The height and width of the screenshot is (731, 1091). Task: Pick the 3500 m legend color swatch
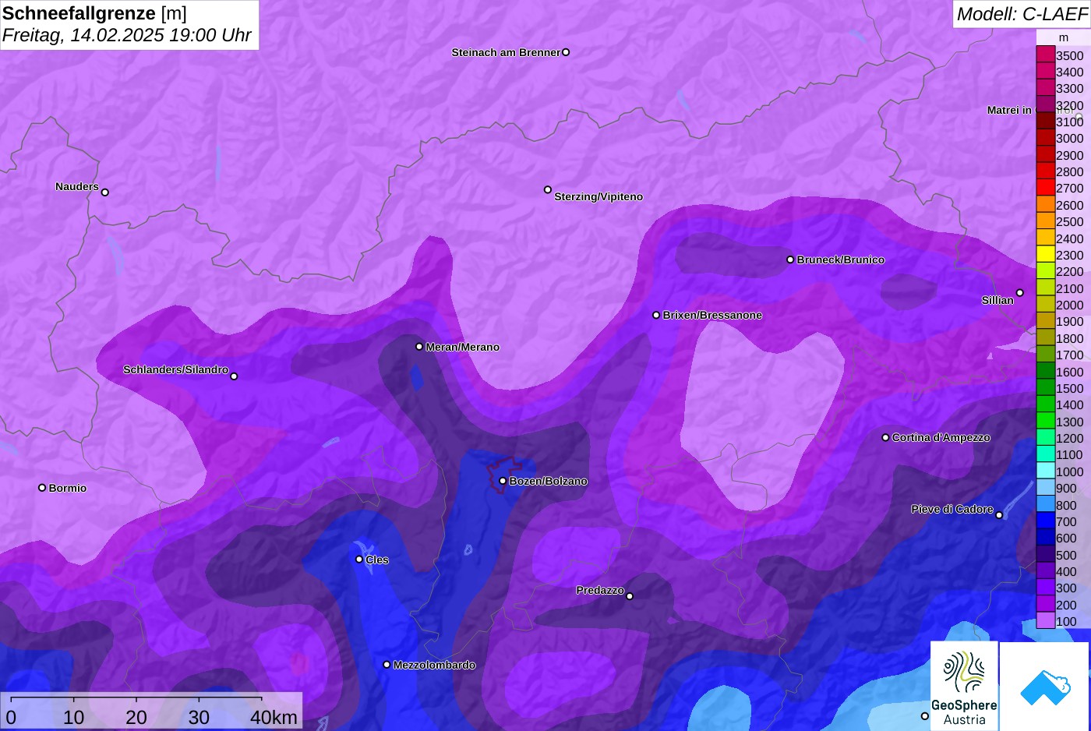pyautogui.click(x=1045, y=55)
